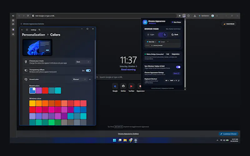Click the popup vertical scrollbar
Screen dimensions: 250x156
point(185,53)
